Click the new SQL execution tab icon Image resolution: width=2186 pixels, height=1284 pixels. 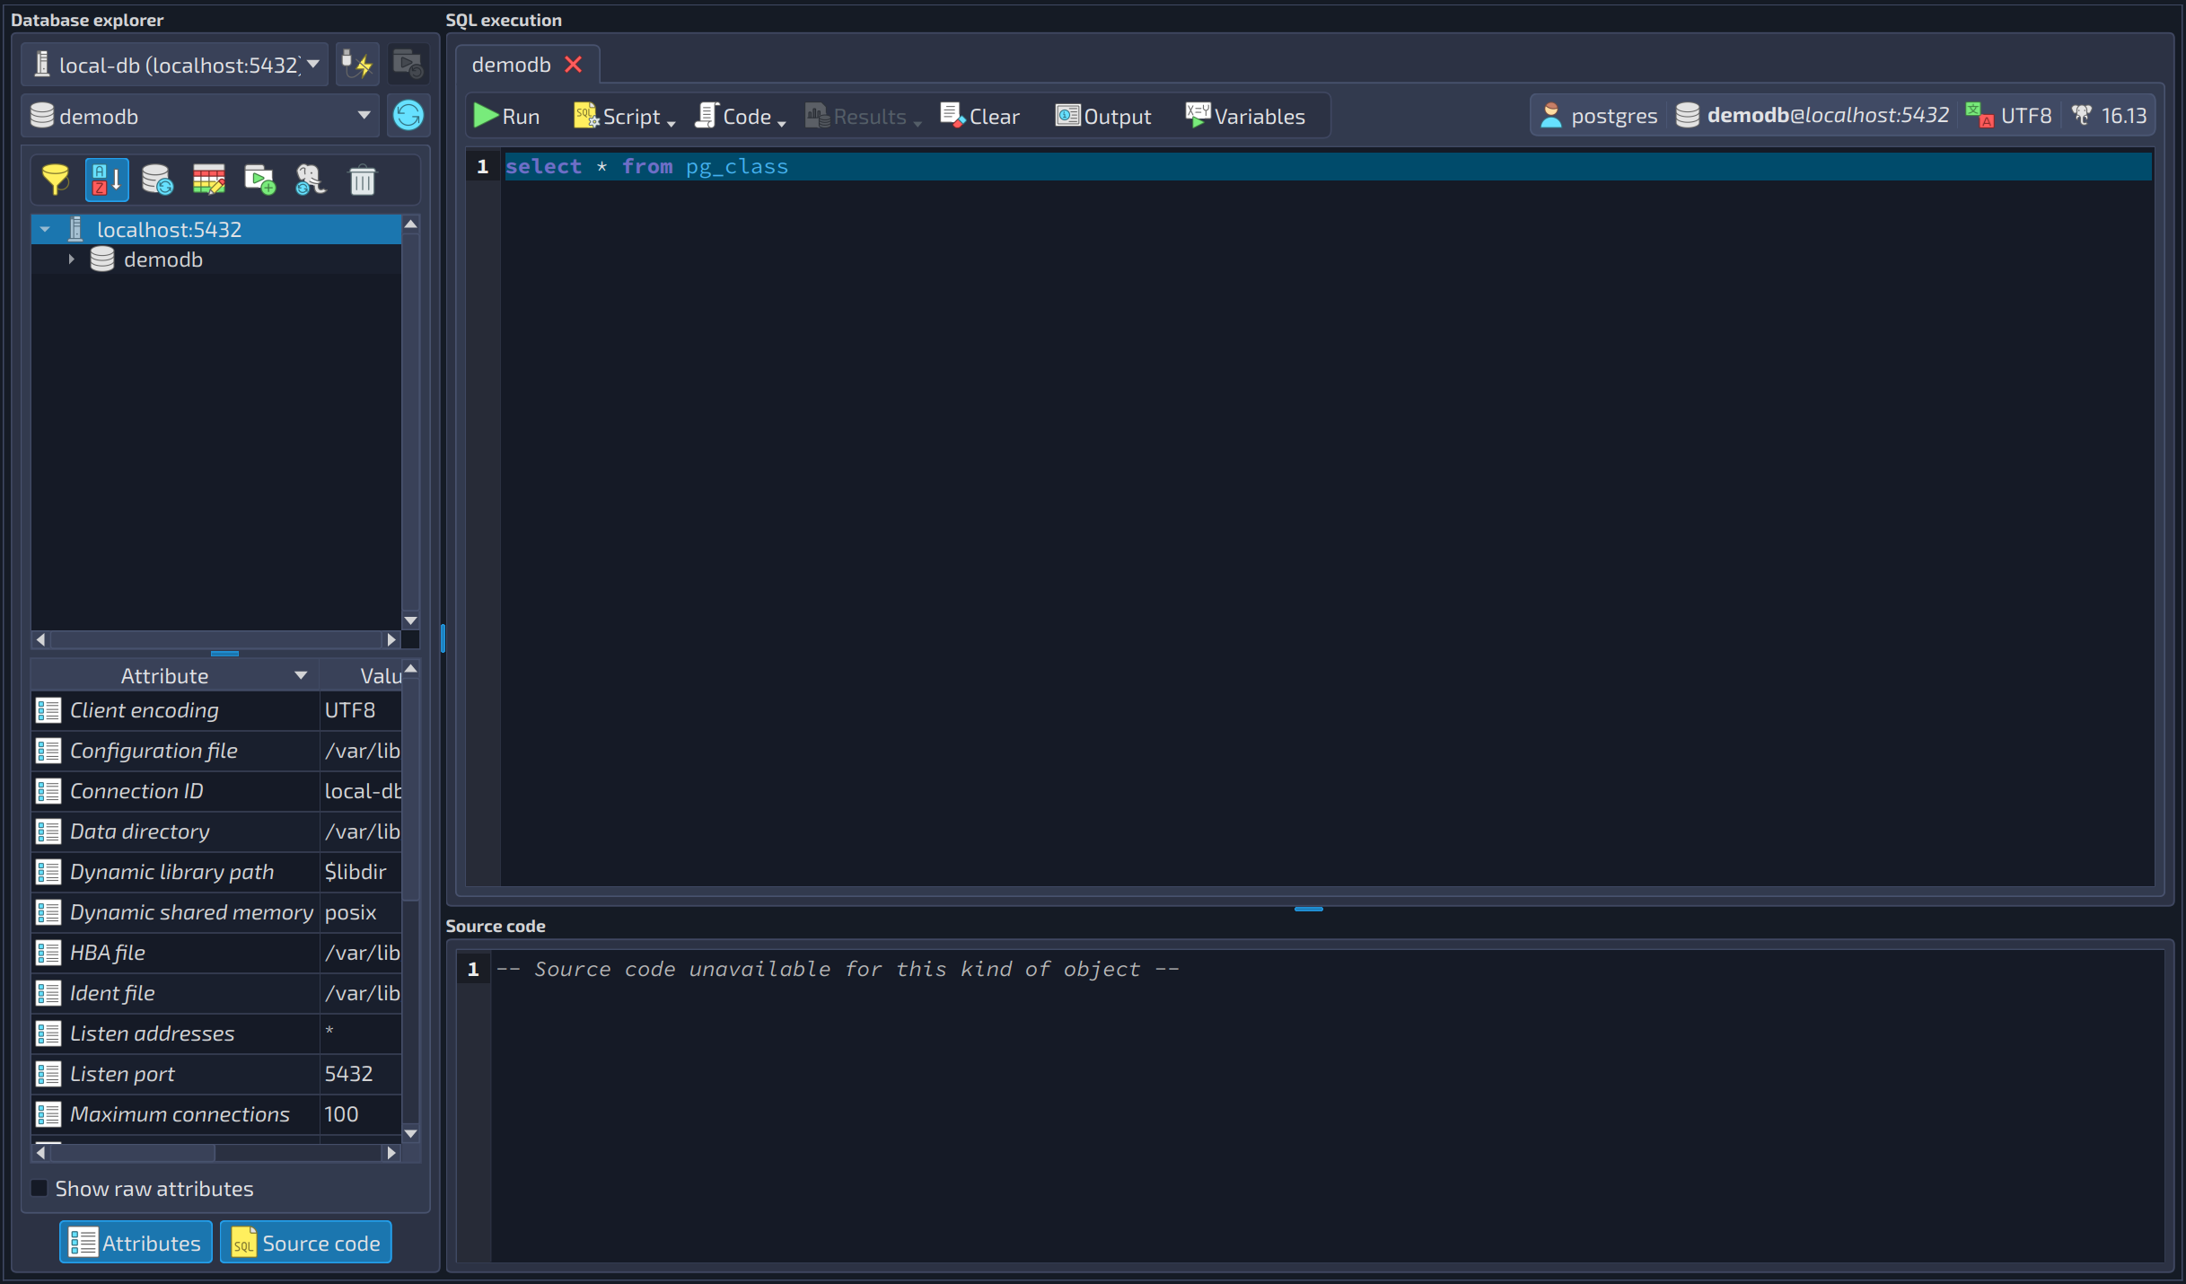[260, 180]
